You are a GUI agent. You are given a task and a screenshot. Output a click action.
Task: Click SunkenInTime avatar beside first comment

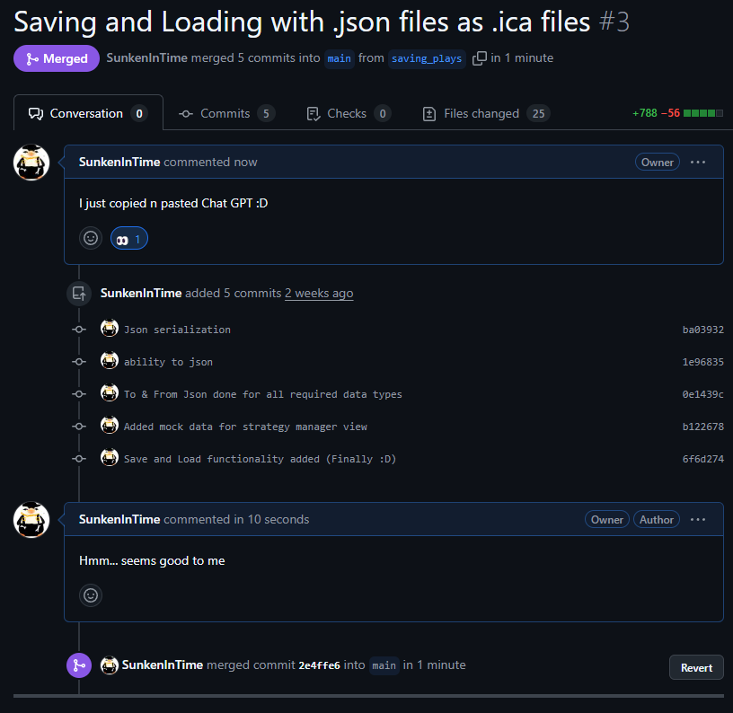pyautogui.click(x=31, y=163)
